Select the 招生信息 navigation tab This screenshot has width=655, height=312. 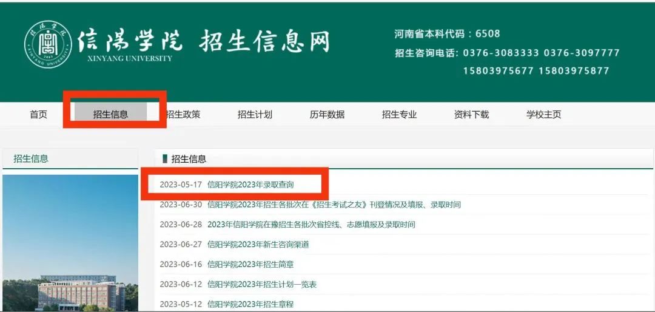[x=110, y=114]
